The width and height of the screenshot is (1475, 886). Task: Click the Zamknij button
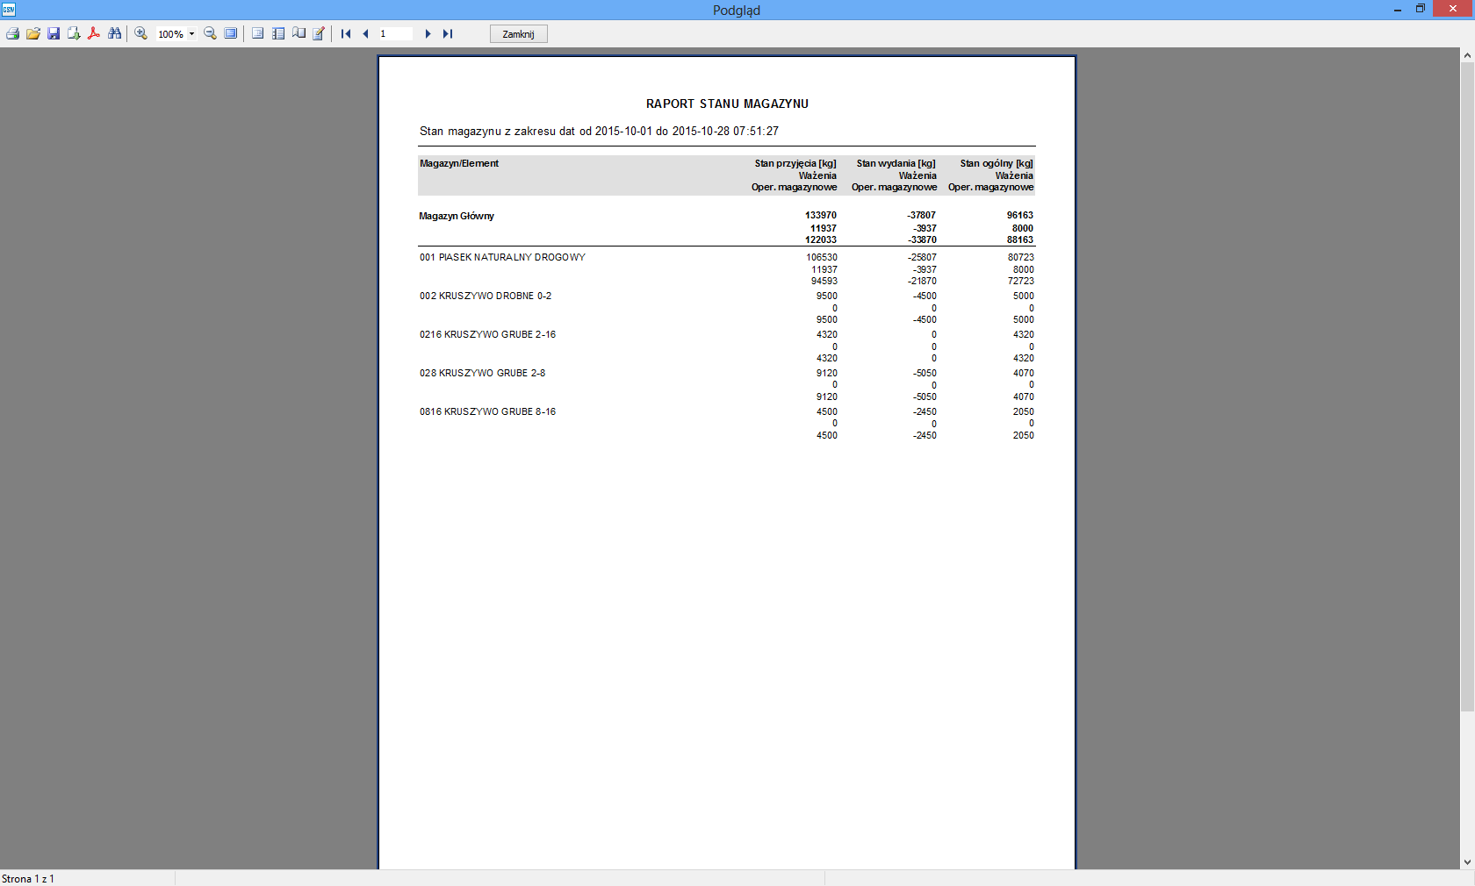[x=518, y=34]
